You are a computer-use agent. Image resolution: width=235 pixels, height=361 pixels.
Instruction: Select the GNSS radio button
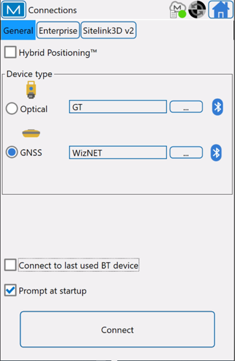[12, 152]
